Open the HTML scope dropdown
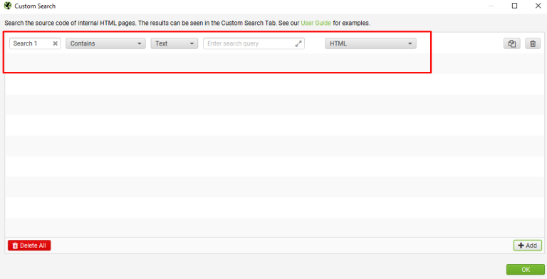The image size is (547, 279). [x=370, y=43]
